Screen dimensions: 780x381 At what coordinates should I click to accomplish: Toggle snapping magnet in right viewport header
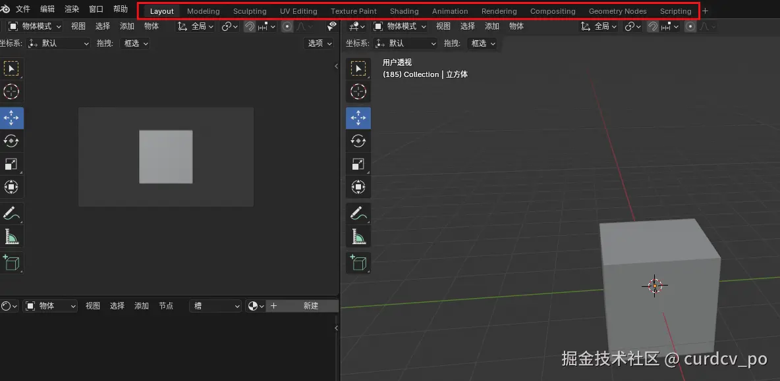pyautogui.click(x=653, y=26)
